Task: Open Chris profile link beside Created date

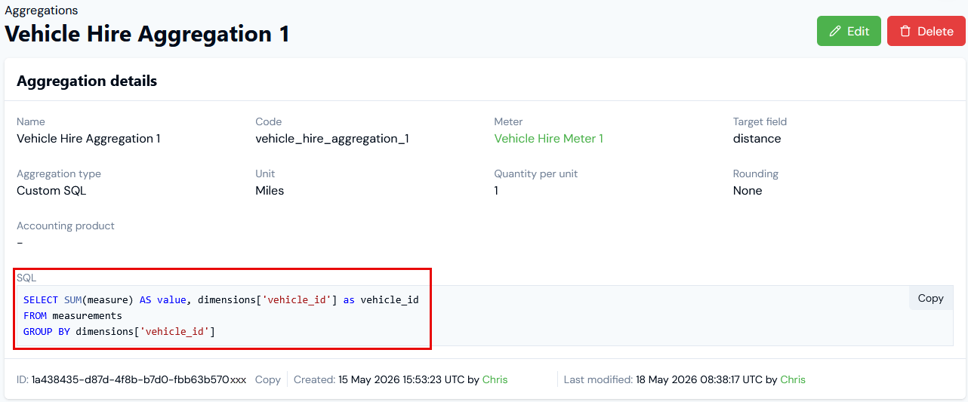Action: point(495,379)
